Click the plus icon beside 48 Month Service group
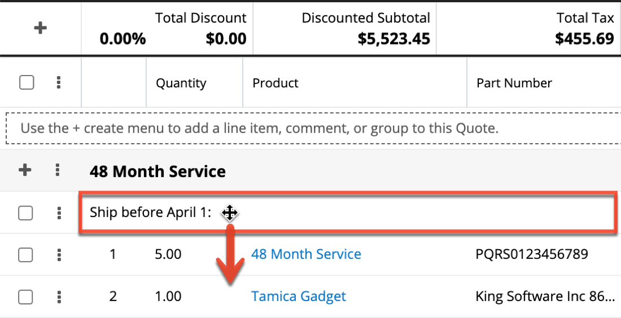621x318 pixels. click(25, 170)
